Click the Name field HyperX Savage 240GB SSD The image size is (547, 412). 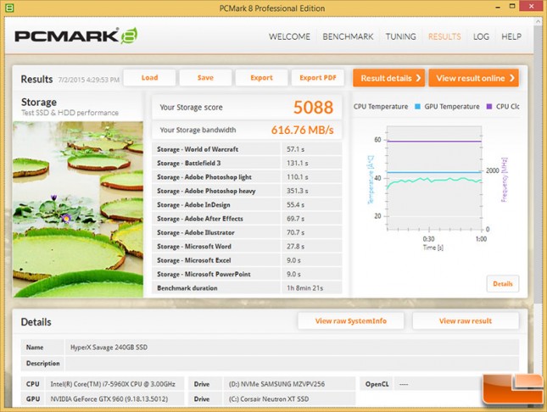point(292,347)
